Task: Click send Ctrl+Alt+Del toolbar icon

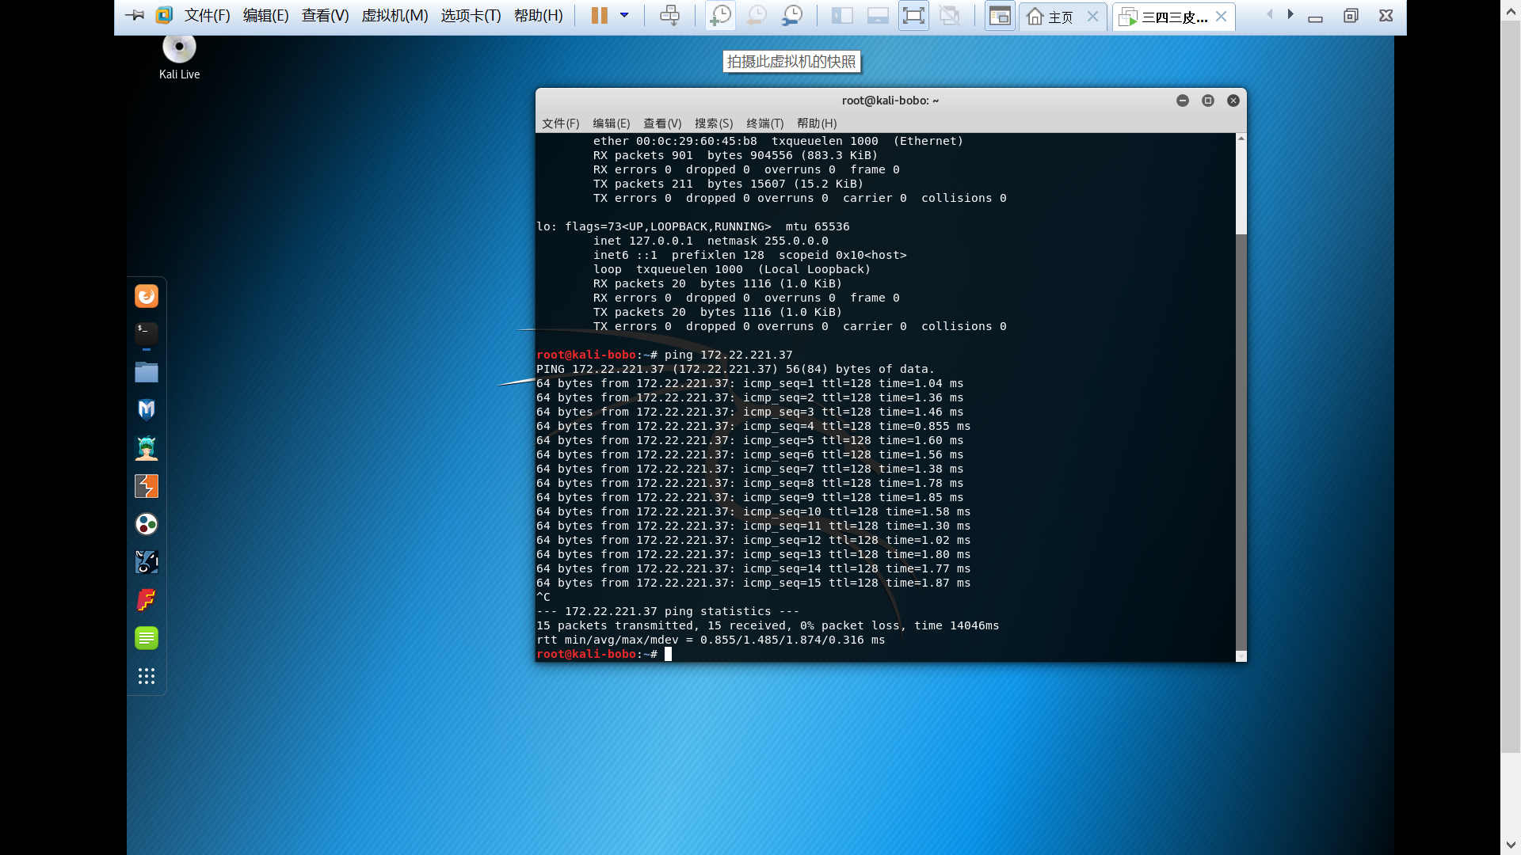Action: [x=669, y=16]
